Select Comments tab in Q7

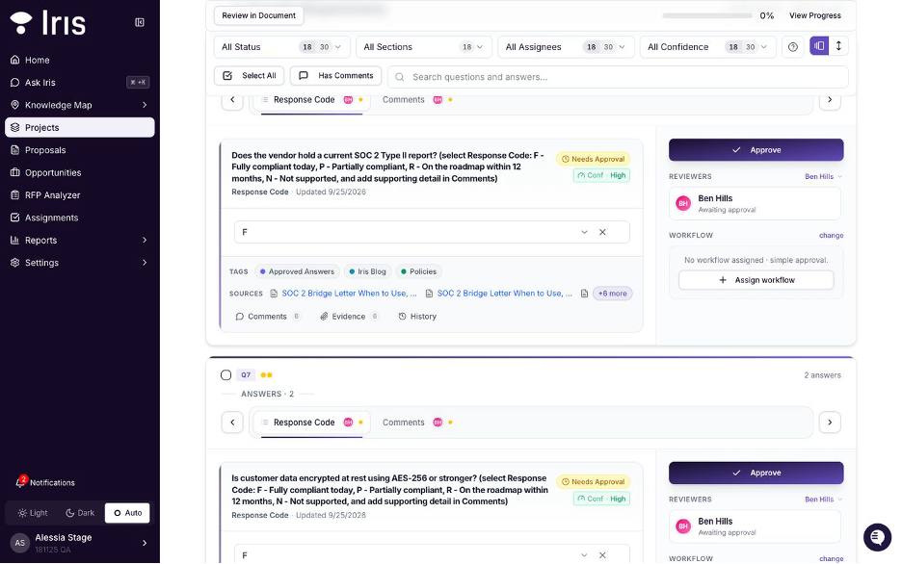point(416,423)
